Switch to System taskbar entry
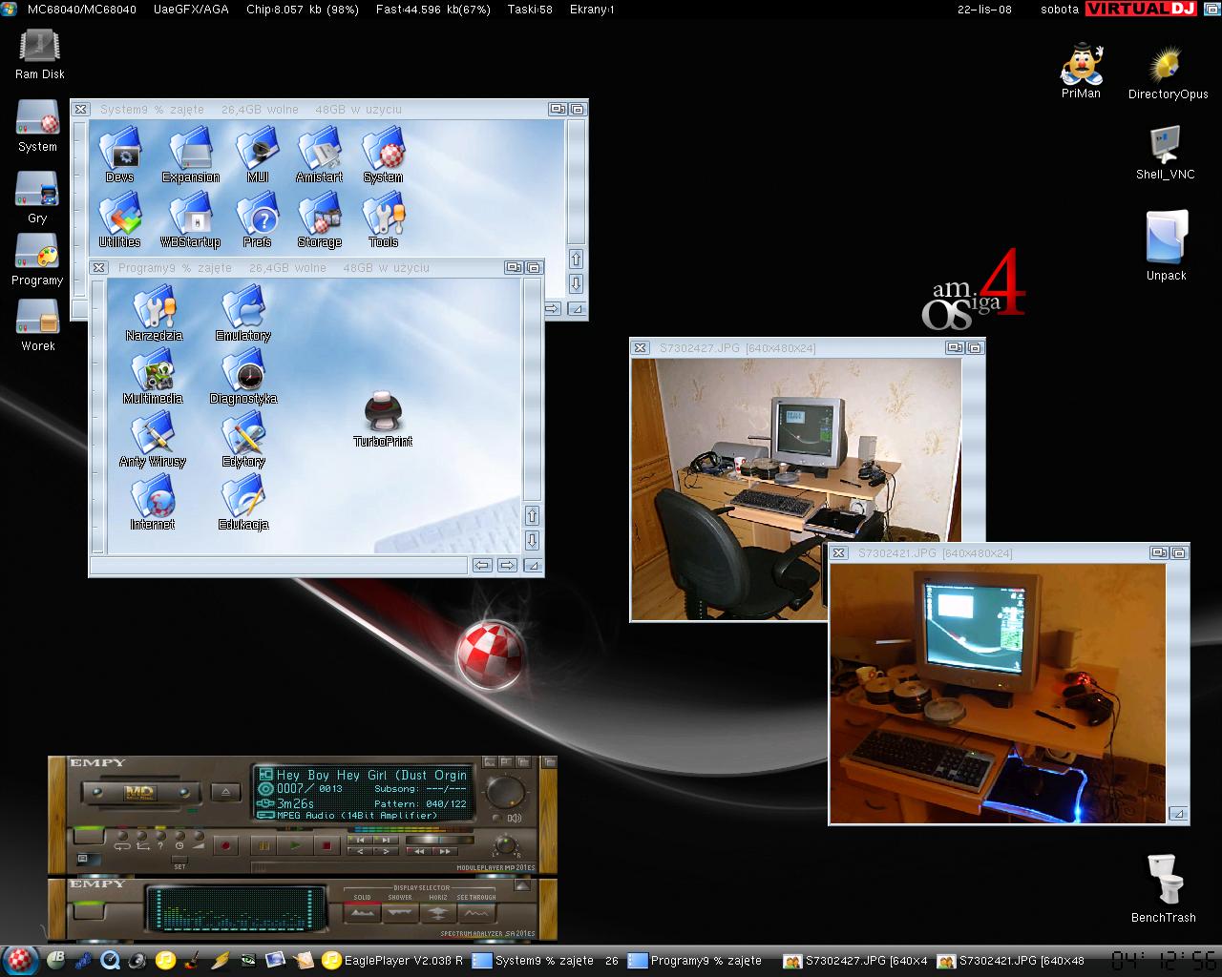 coord(546,961)
